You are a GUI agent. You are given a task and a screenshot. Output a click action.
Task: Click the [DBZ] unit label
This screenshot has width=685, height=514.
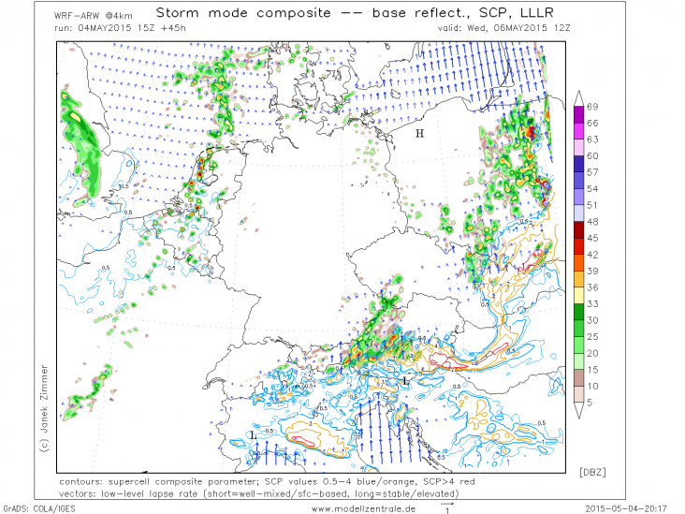point(593,467)
